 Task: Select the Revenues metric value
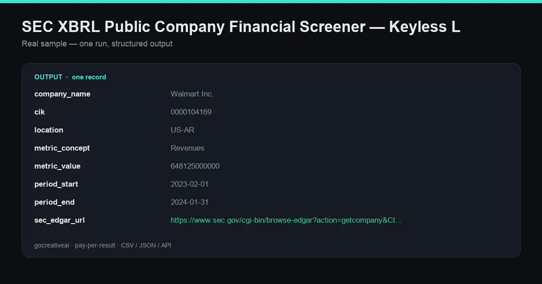click(x=187, y=148)
